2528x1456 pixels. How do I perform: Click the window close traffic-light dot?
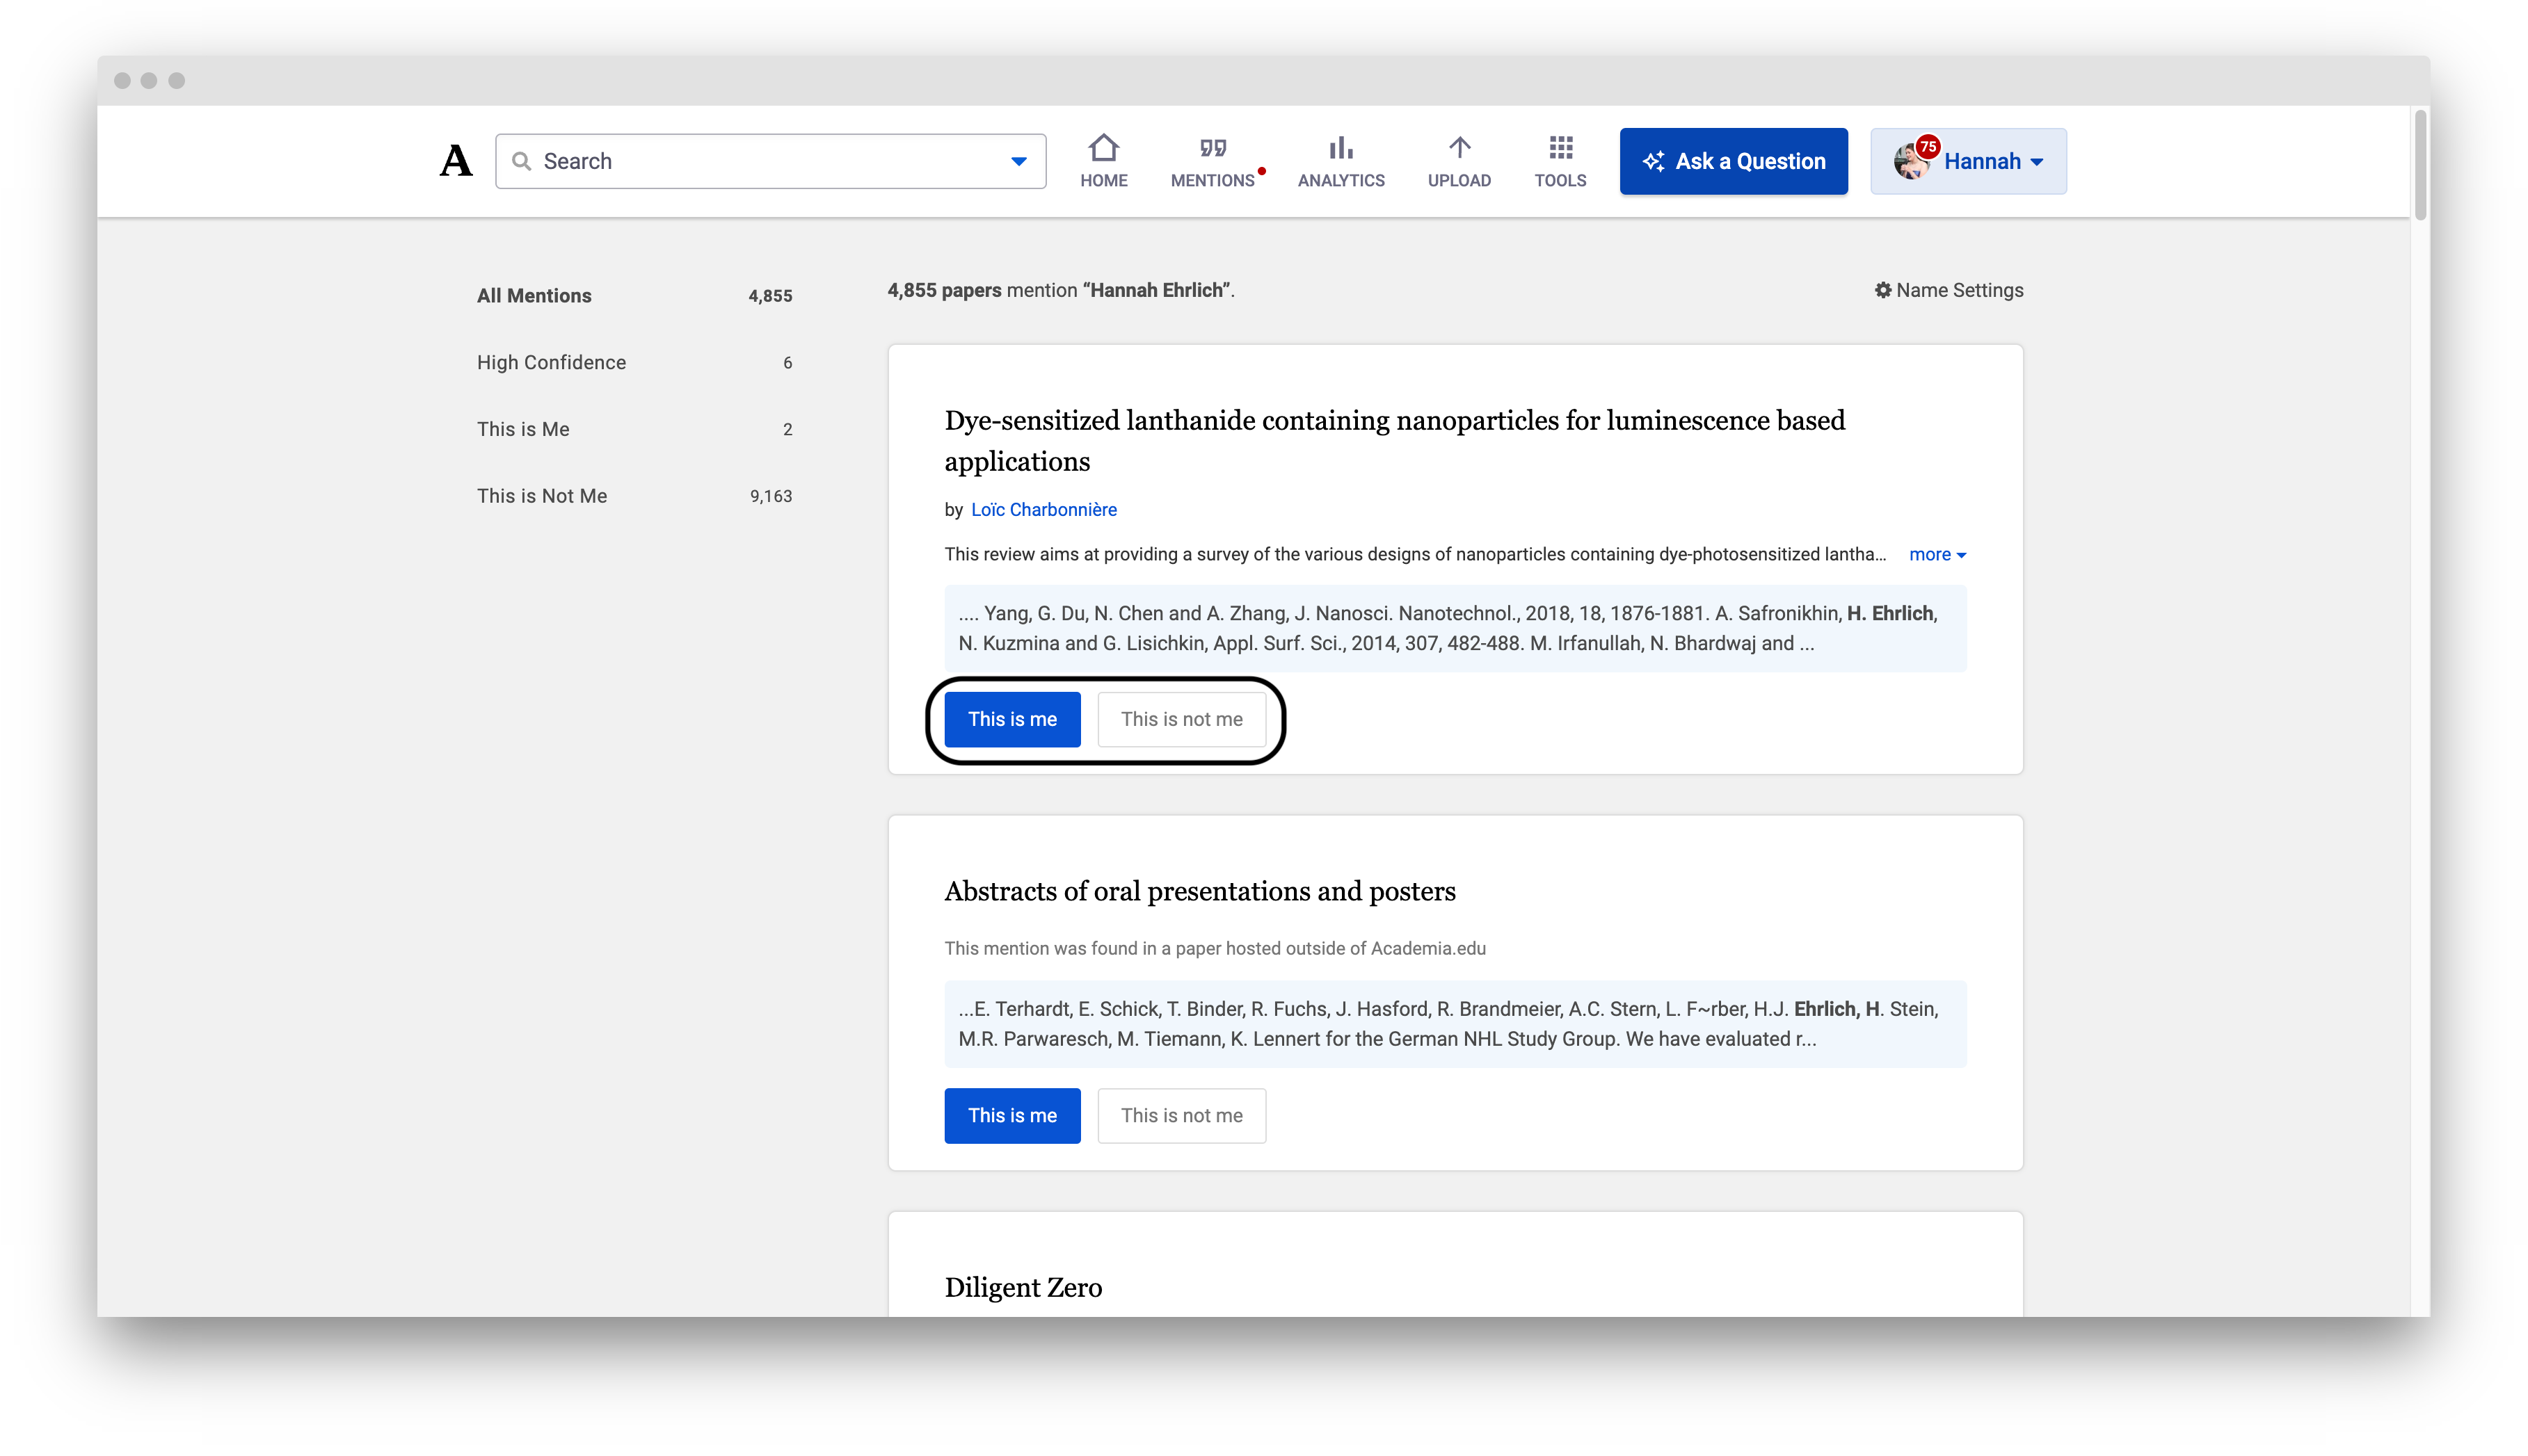122,80
